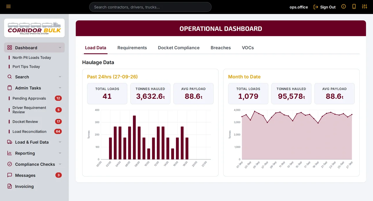
Task: Switch to the Requirements tab
Action: tap(132, 48)
